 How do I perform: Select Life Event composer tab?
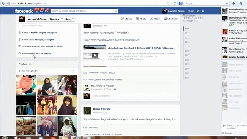point(171,19)
